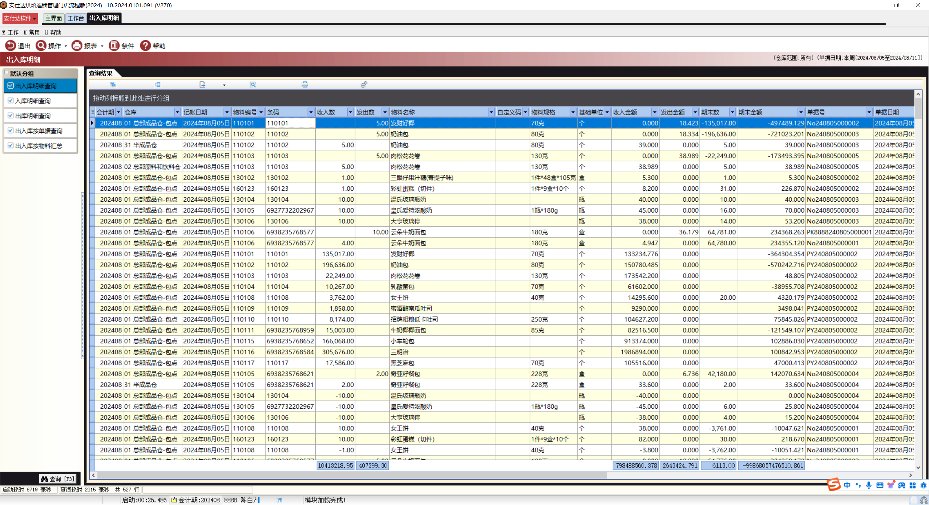
Task: Click the red 退出 exit icon
Action: pos(11,46)
